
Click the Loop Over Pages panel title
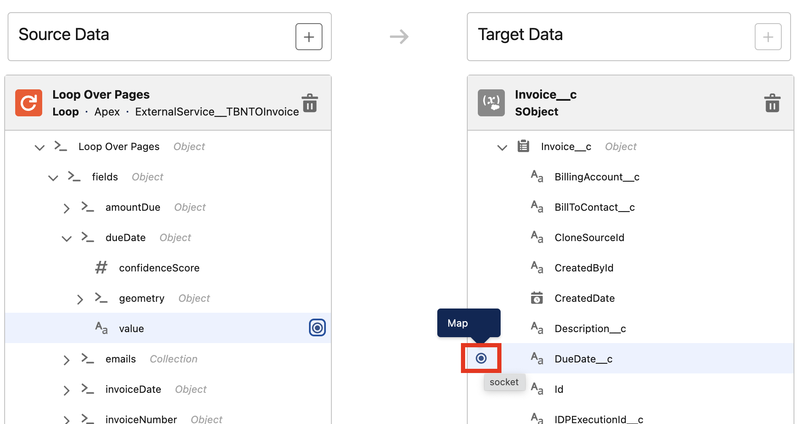click(101, 94)
